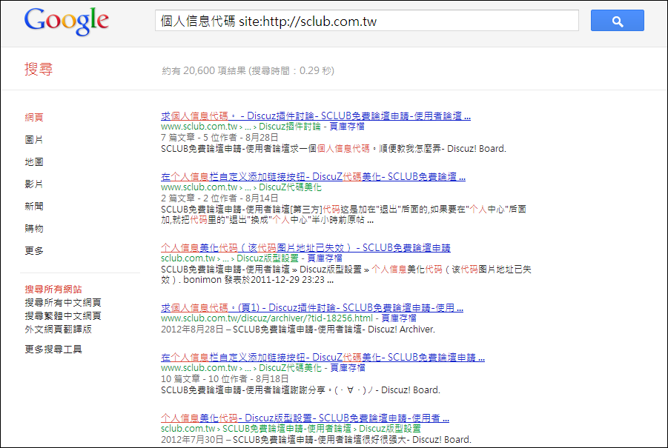Click the search query input field

point(366,21)
